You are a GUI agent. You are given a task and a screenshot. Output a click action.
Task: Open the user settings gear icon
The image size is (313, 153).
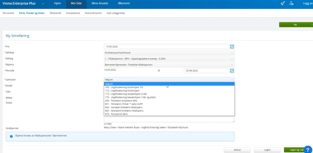tap(292, 3)
